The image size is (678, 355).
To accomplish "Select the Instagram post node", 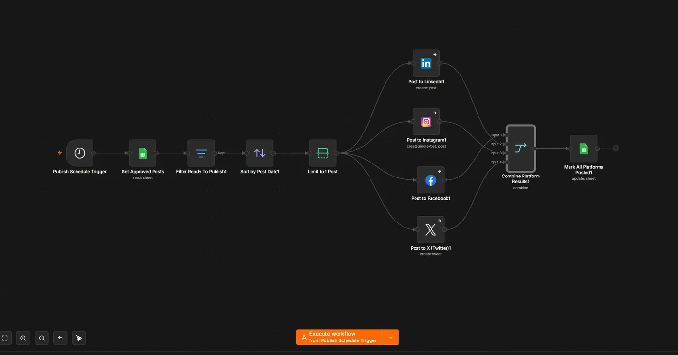I will pyautogui.click(x=426, y=122).
